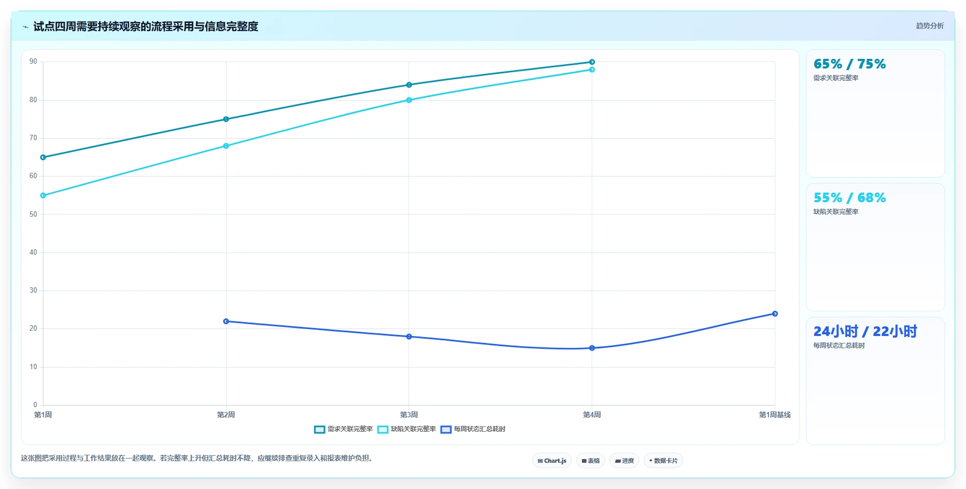Select the 缺陷关联完整率 point at 第4周 (88)
This screenshot has width=966, height=489.
tap(592, 70)
